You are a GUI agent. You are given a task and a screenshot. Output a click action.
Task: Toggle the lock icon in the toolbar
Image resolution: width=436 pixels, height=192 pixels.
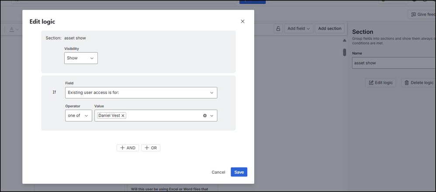(278, 29)
